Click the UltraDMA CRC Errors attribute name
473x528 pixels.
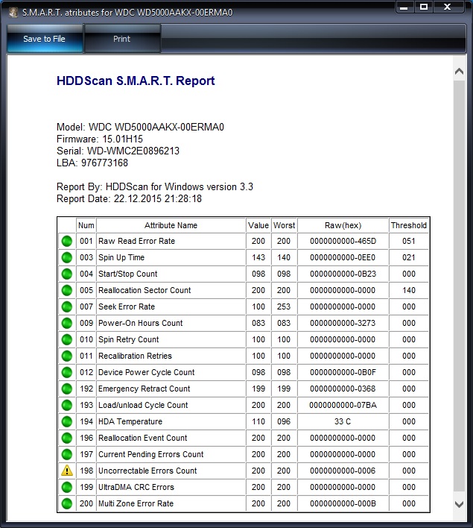136,487
